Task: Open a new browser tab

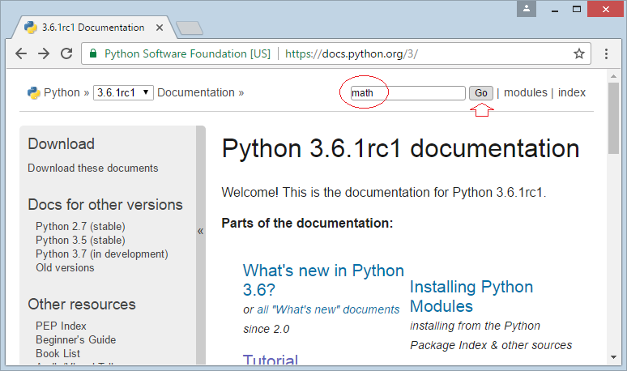Action: [190, 28]
